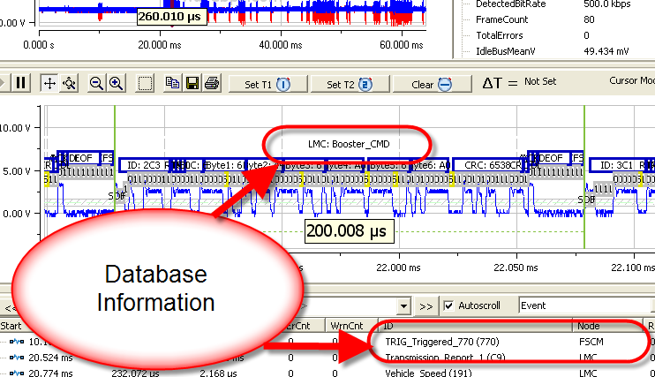Save capture using floppy disk icon

click(x=192, y=83)
